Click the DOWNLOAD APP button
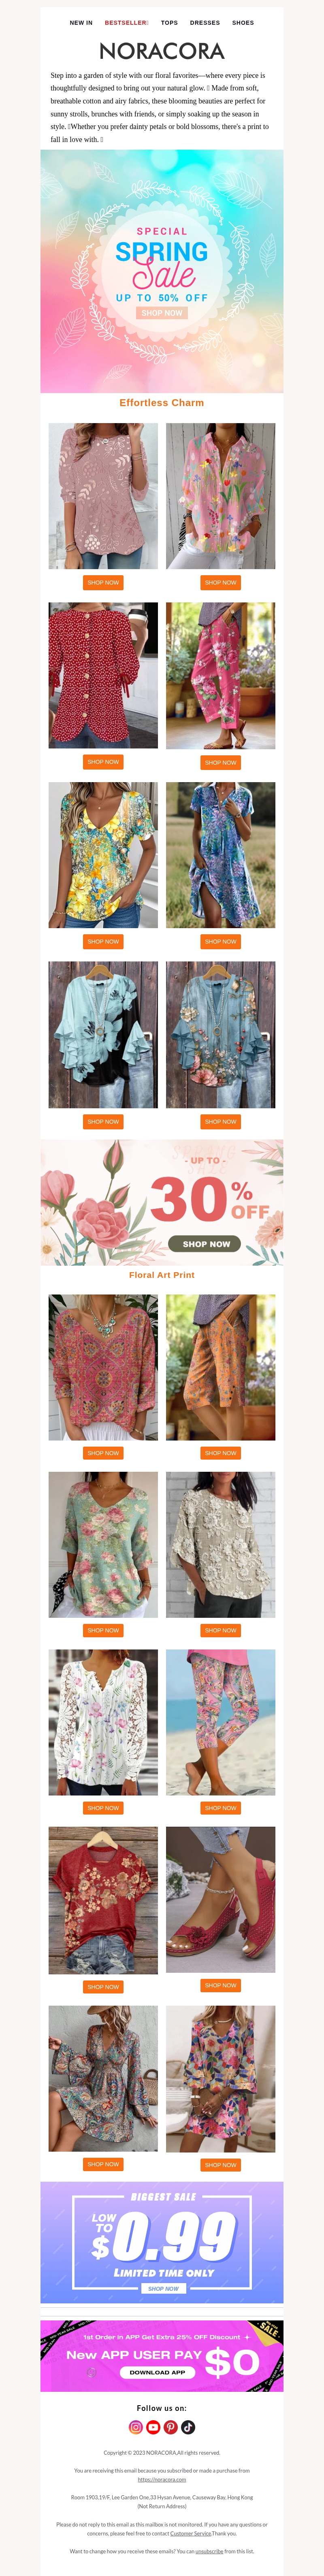Screen dimensions: 324x2576 [158, 2372]
